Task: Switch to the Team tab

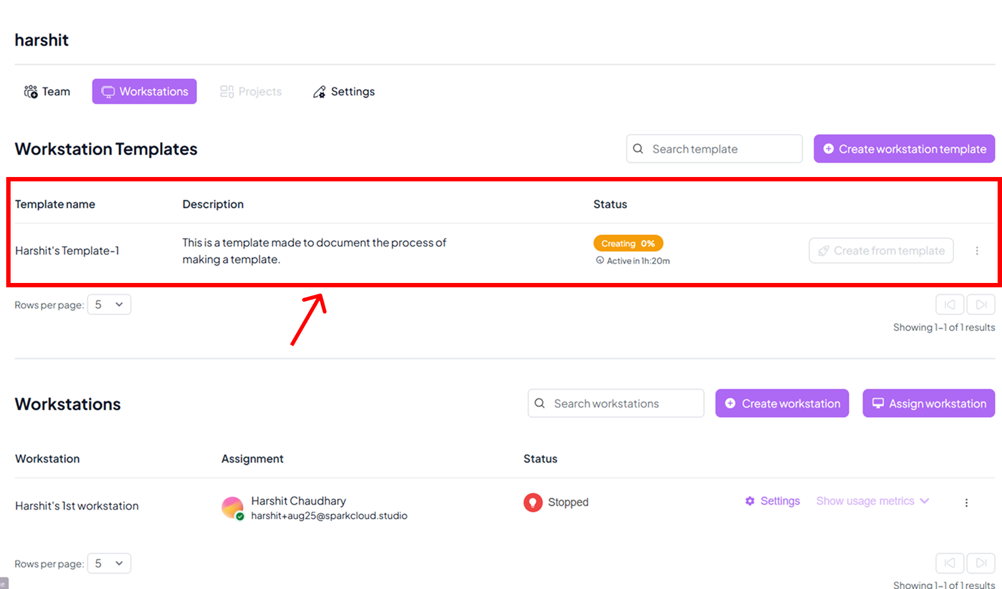Action: pyautogui.click(x=47, y=92)
